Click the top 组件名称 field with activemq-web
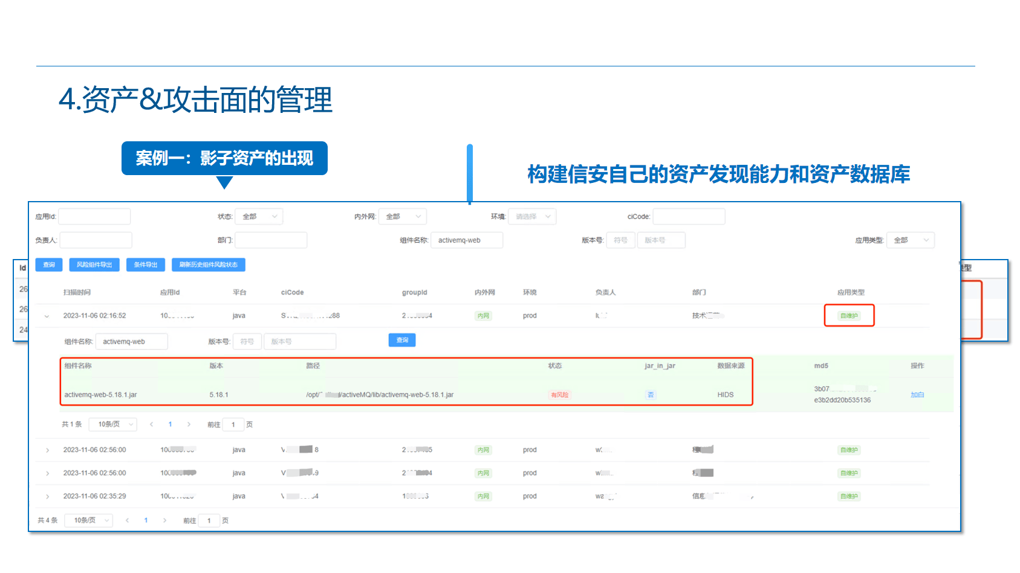Viewport: 1020px width, 573px height. pyautogui.click(x=467, y=240)
